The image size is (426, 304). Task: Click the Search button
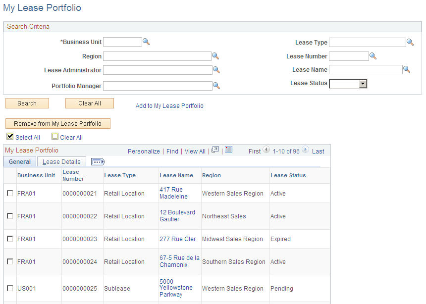point(27,103)
